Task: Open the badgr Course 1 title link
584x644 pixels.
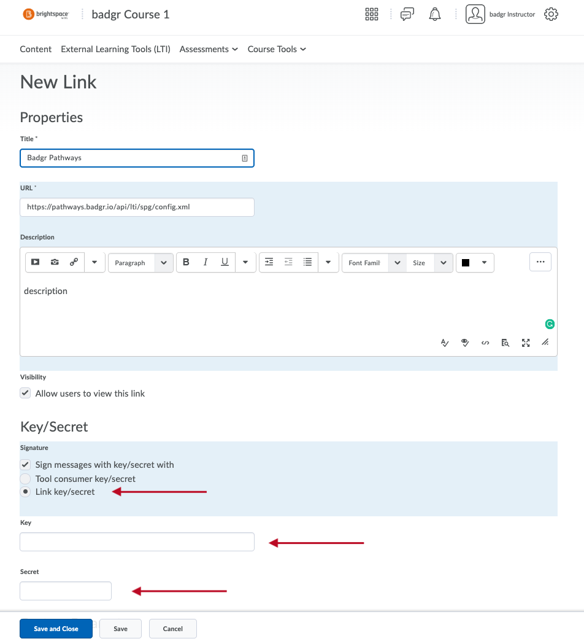Action: click(131, 14)
